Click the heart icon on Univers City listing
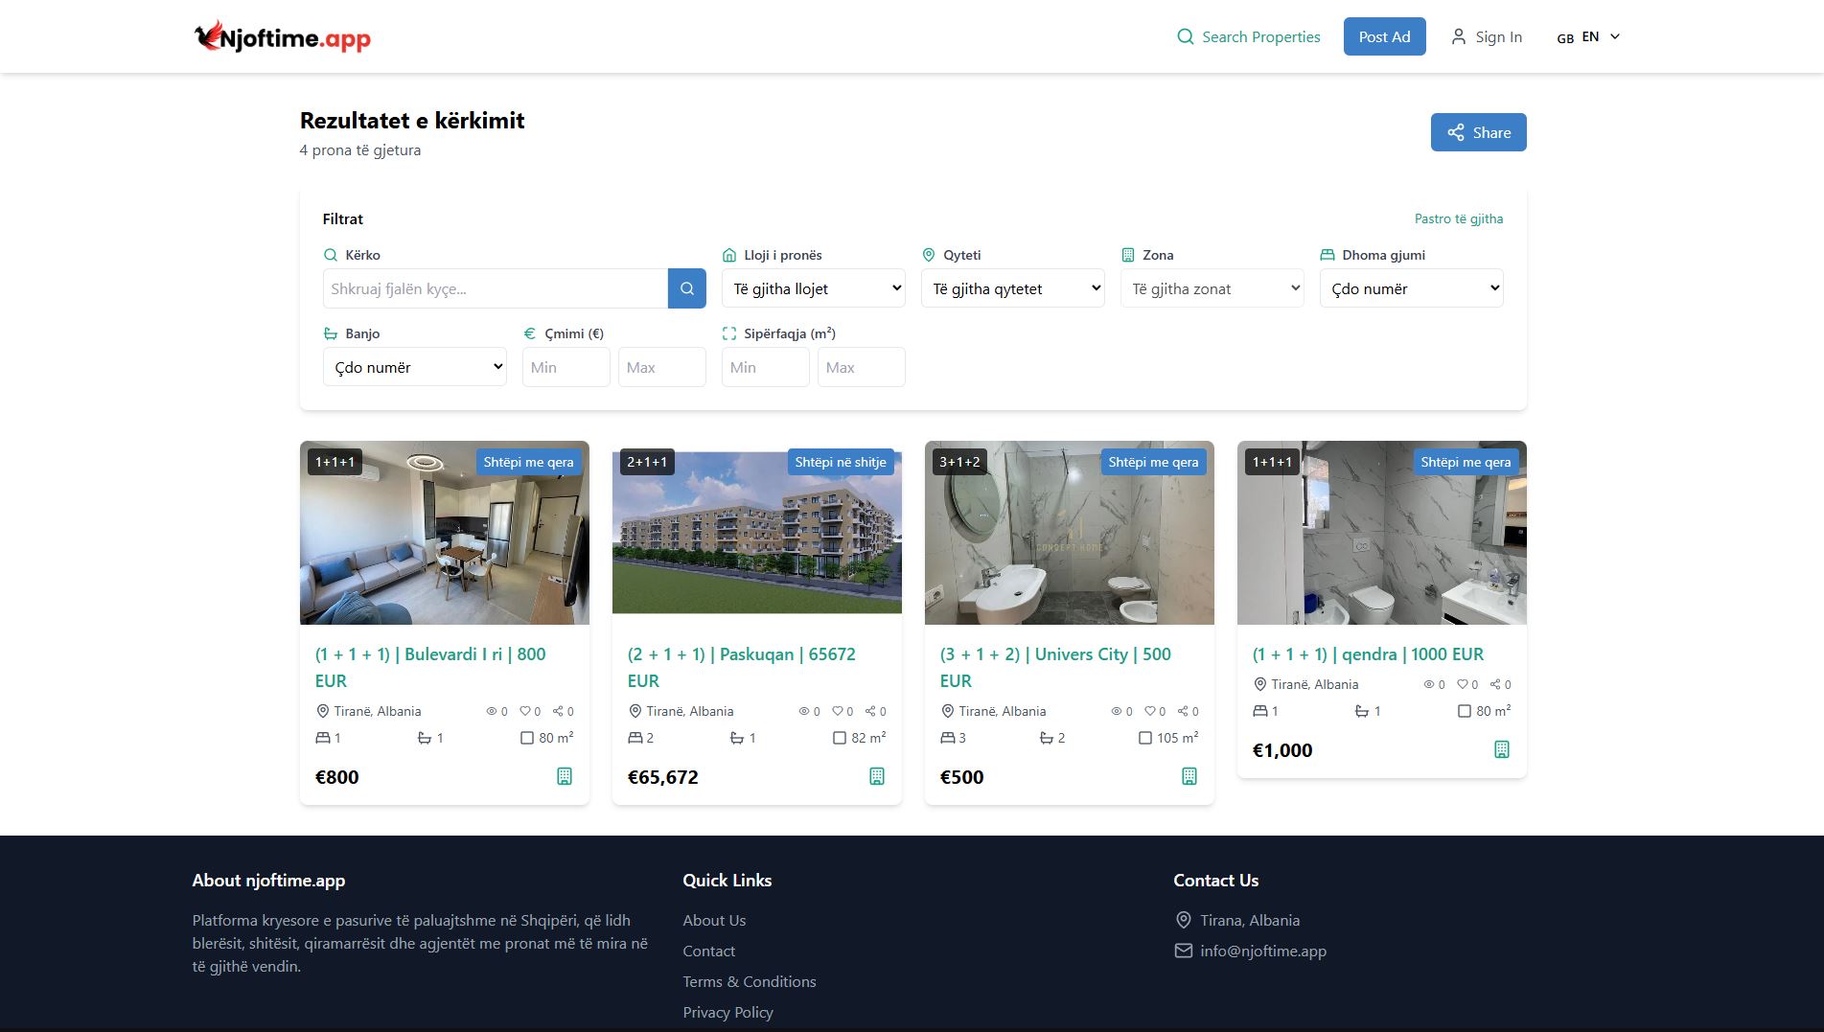 tap(1149, 711)
